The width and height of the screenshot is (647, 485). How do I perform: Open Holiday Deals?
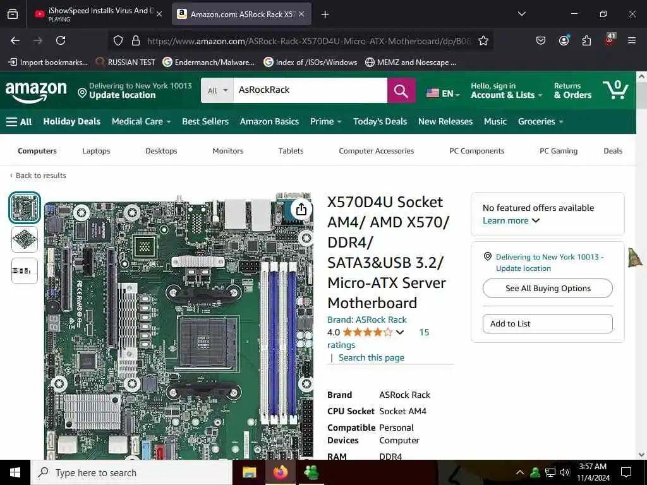point(72,121)
